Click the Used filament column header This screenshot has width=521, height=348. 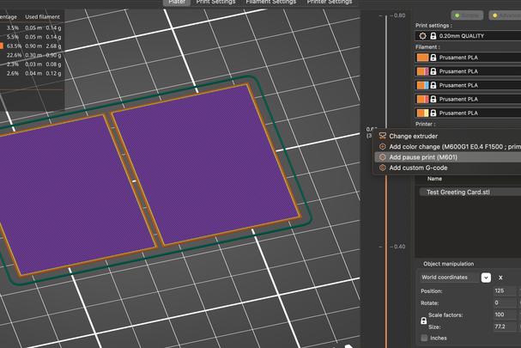(x=43, y=16)
